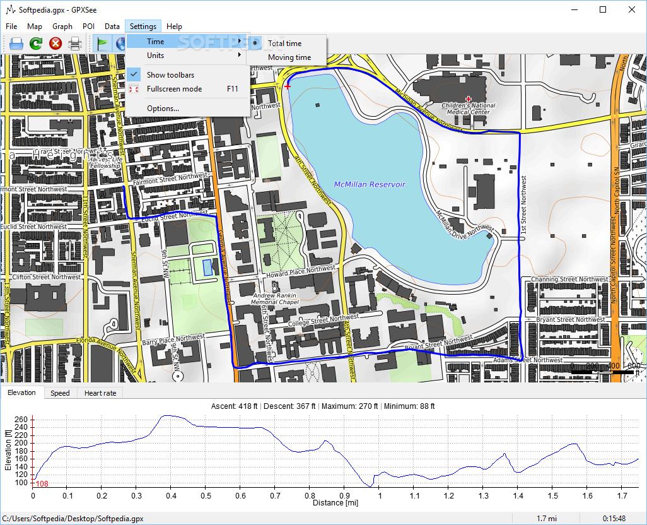Click the College Street Northwest label
The image size is (647, 525).
tap(323, 320)
